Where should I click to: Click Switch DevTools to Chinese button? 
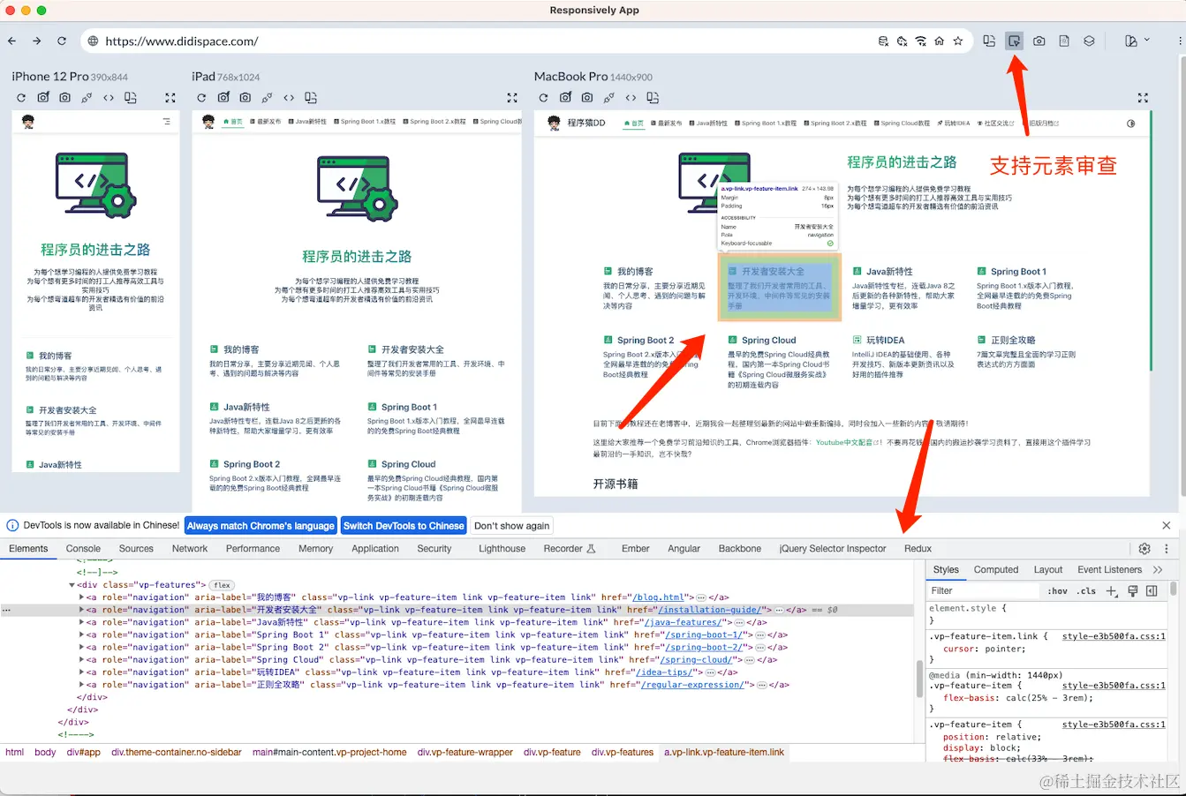[x=404, y=526]
